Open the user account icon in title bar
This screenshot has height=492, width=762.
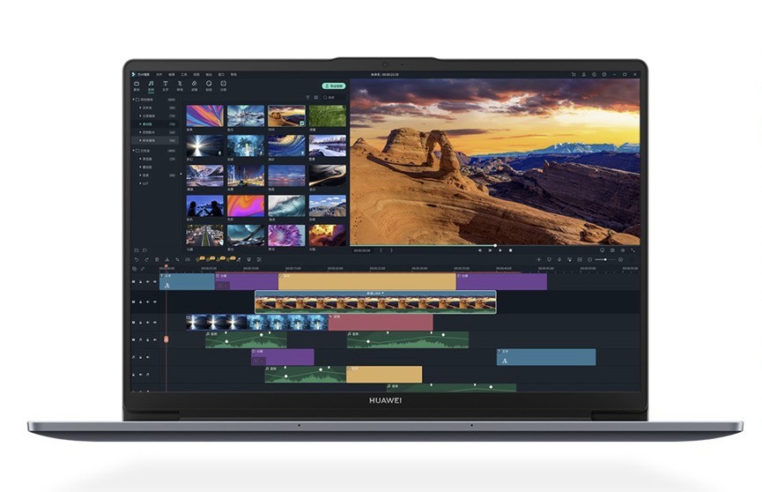pyautogui.click(x=585, y=74)
